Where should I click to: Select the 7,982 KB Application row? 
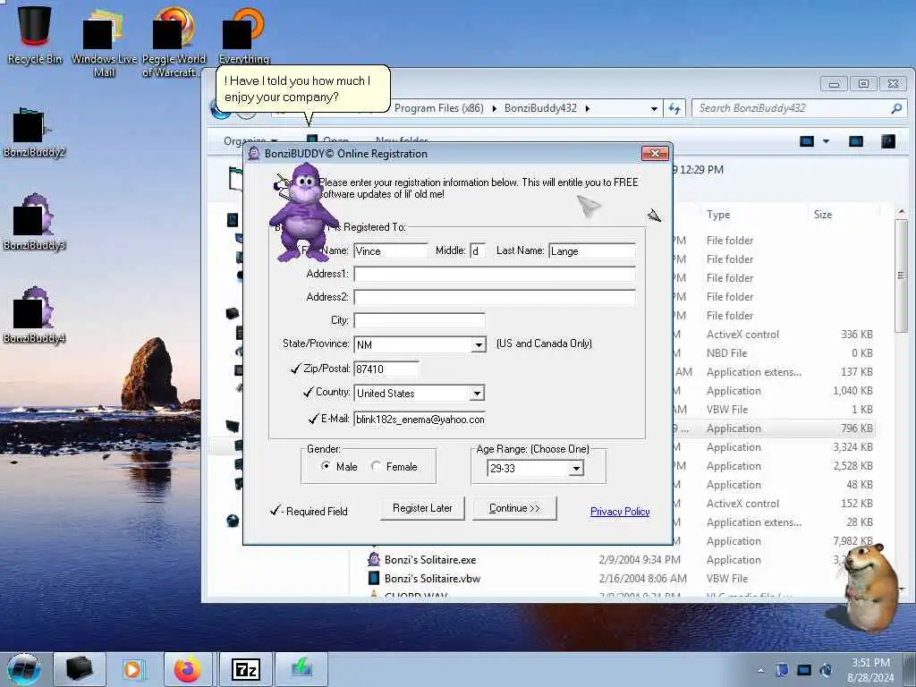[774, 541]
